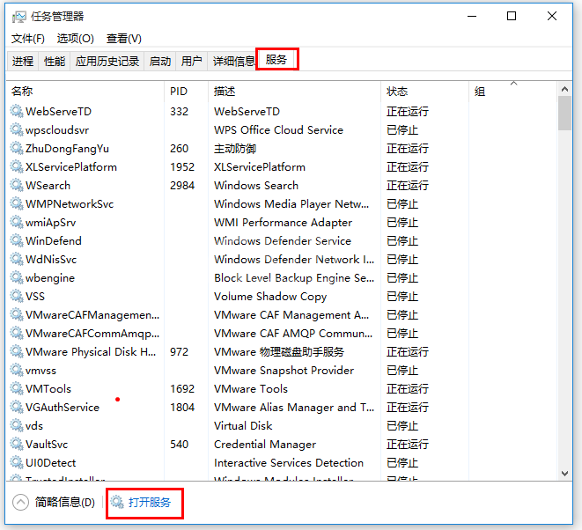Image resolution: width=582 pixels, height=530 pixels.
Task: Click the vds service gear icon
Action: click(17, 425)
